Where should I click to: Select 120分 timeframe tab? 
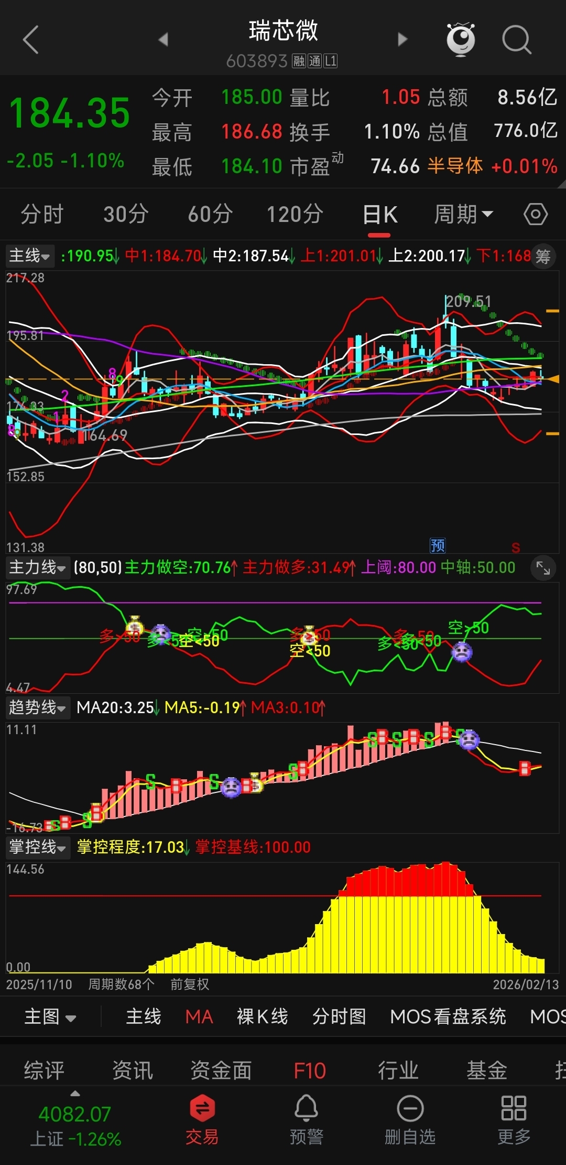295,214
